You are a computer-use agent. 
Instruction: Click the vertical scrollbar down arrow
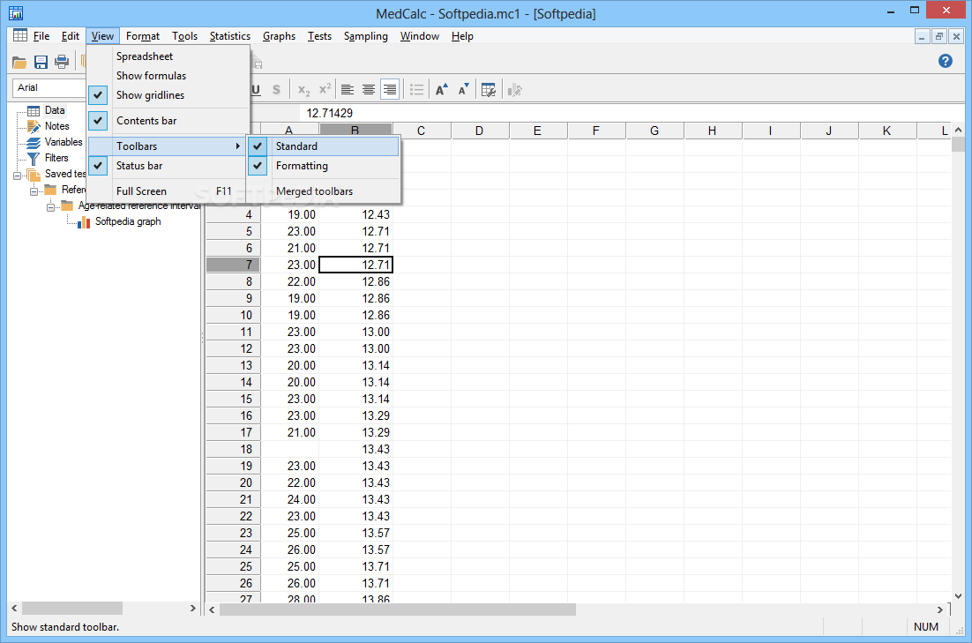[959, 596]
